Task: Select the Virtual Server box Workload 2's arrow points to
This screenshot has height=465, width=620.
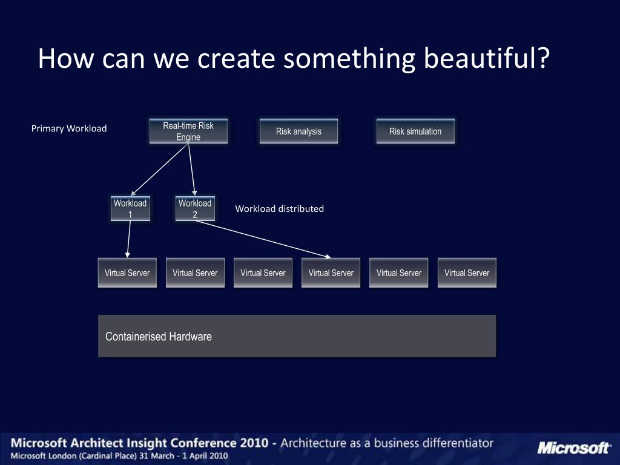Action: 331,273
